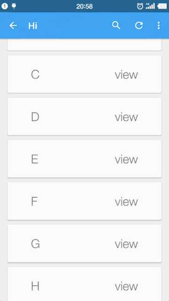Click the view link for C
The image size is (169, 301).
click(x=126, y=74)
